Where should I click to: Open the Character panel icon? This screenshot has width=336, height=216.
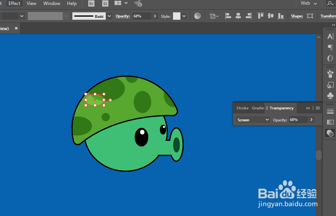[330, 37]
